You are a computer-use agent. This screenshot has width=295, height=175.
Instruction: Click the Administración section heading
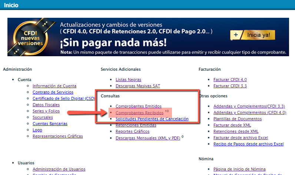tap(17, 69)
